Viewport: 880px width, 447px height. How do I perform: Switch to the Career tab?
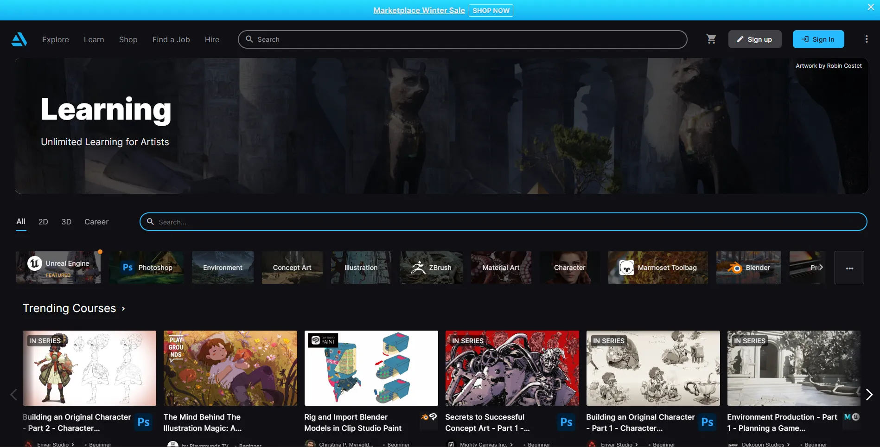pyautogui.click(x=96, y=222)
